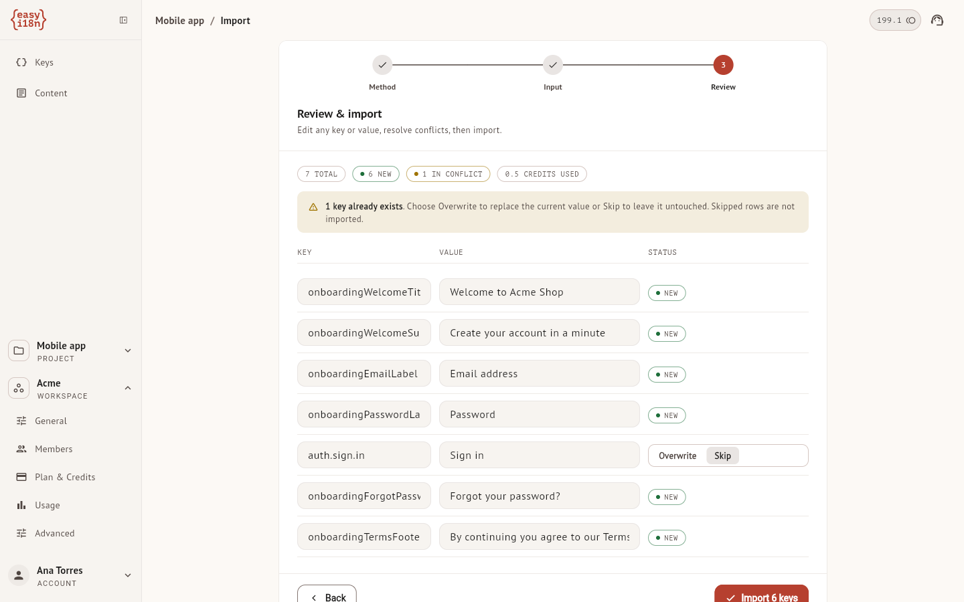The width and height of the screenshot is (964, 602).
Task: Open General settings icon
Action: 21,421
